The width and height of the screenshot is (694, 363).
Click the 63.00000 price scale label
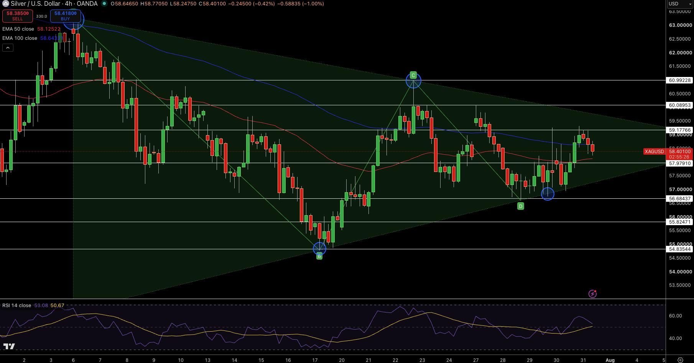[x=681, y=25]
